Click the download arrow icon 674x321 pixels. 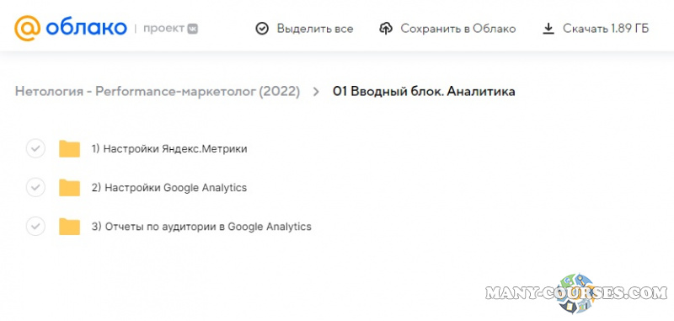[x=548, y=29]
